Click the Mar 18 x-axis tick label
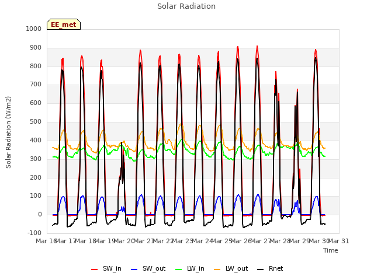 tap(85, 241)
